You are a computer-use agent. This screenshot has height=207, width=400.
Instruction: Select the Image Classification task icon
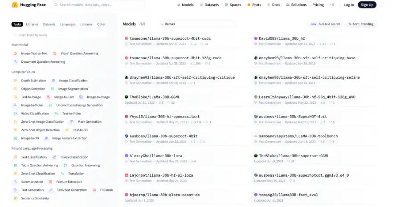tap(53, 80)
